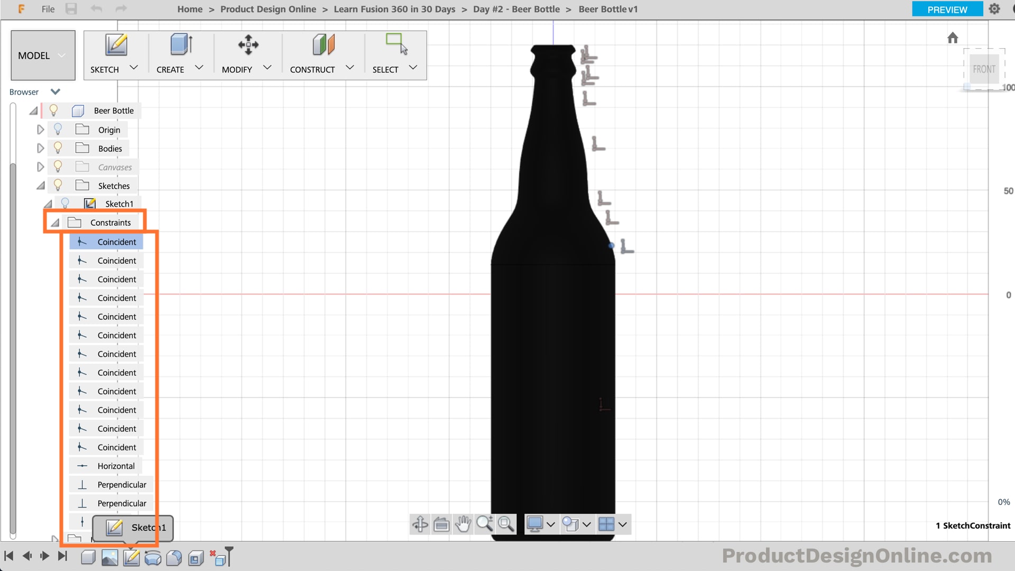
Task: Click the Home view icon
Action: tap(953, 38)
